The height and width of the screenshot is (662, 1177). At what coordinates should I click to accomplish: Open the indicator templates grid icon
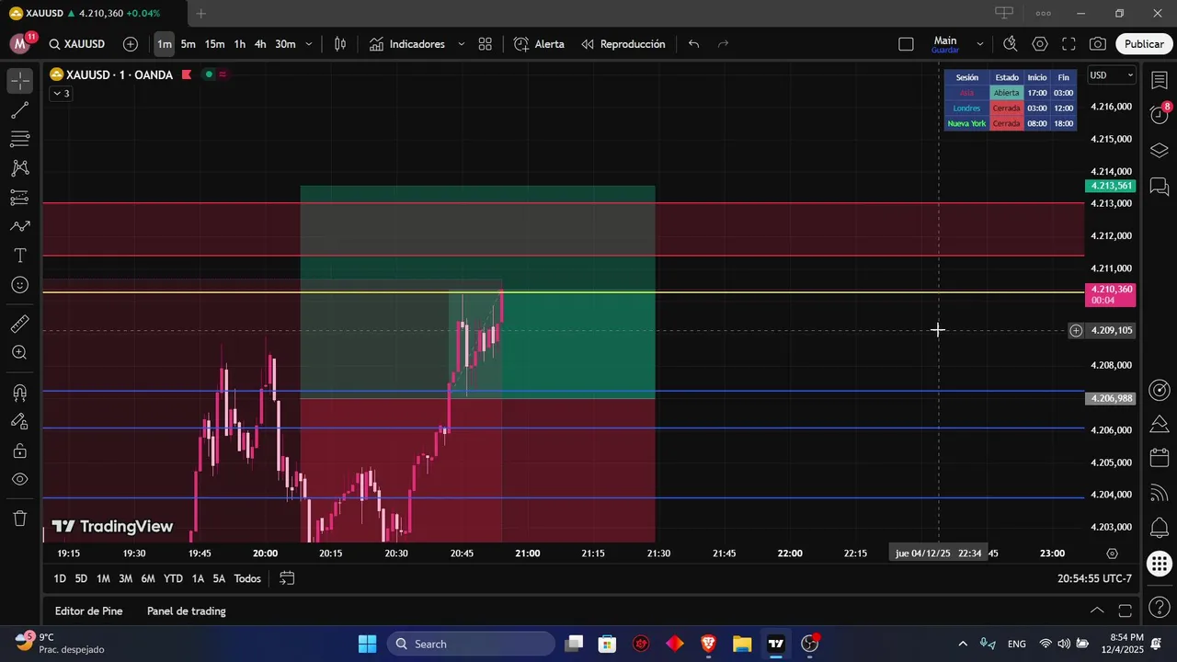click(x=486, y=44)
